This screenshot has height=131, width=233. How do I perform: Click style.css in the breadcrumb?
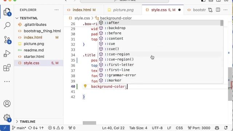tap(82, 18)
